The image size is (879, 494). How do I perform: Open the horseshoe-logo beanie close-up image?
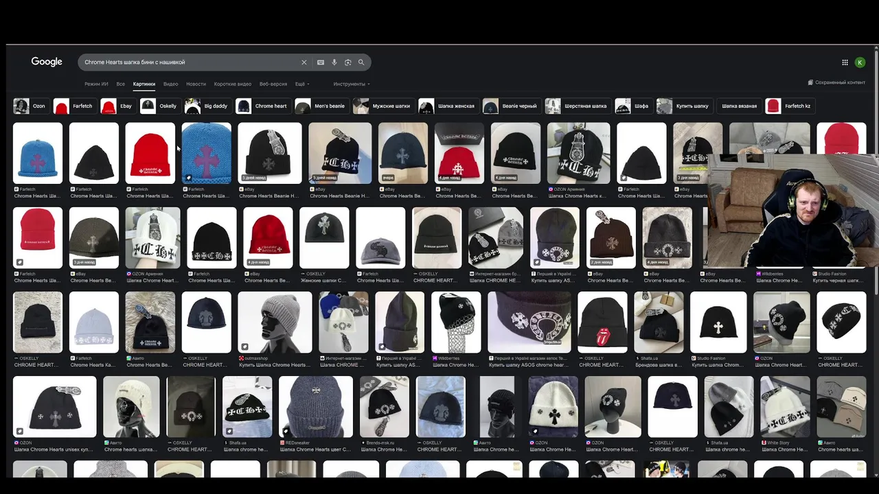coord(529,322)
